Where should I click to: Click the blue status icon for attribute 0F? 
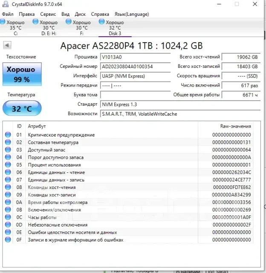tap(8, 239)
